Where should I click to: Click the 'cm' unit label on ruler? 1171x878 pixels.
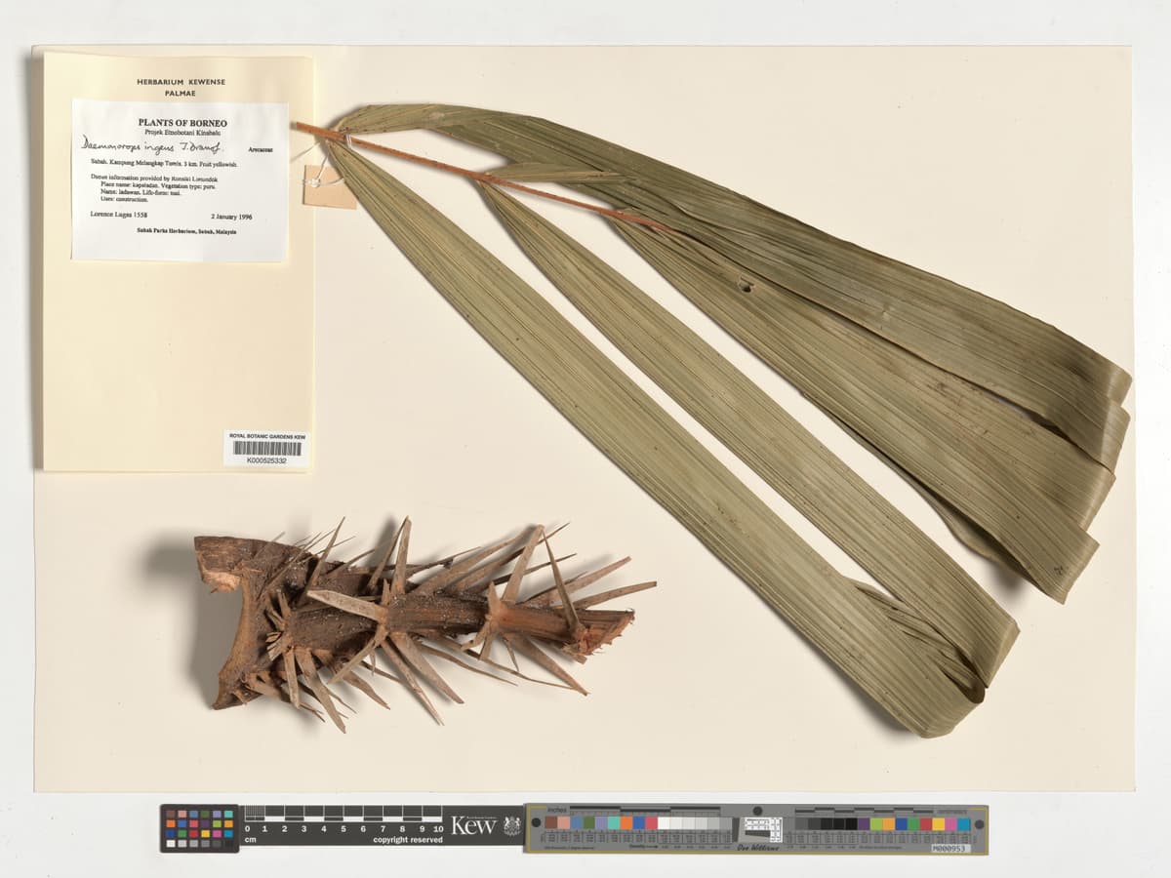pos(251,839)
